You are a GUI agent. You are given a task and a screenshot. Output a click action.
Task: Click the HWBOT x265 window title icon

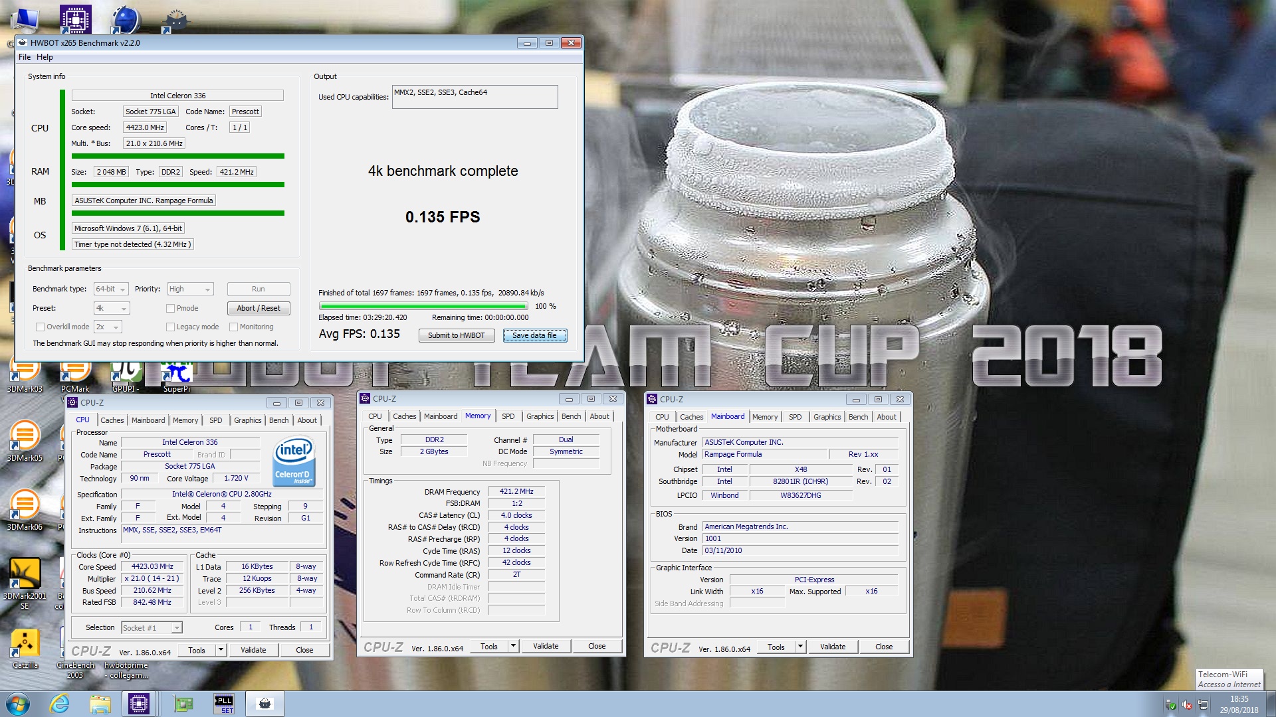[23, 42]
